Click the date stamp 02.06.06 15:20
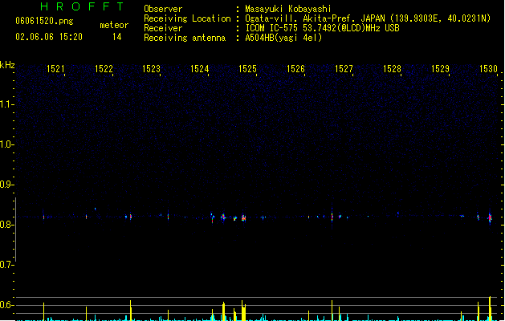 tap(49, 37)
